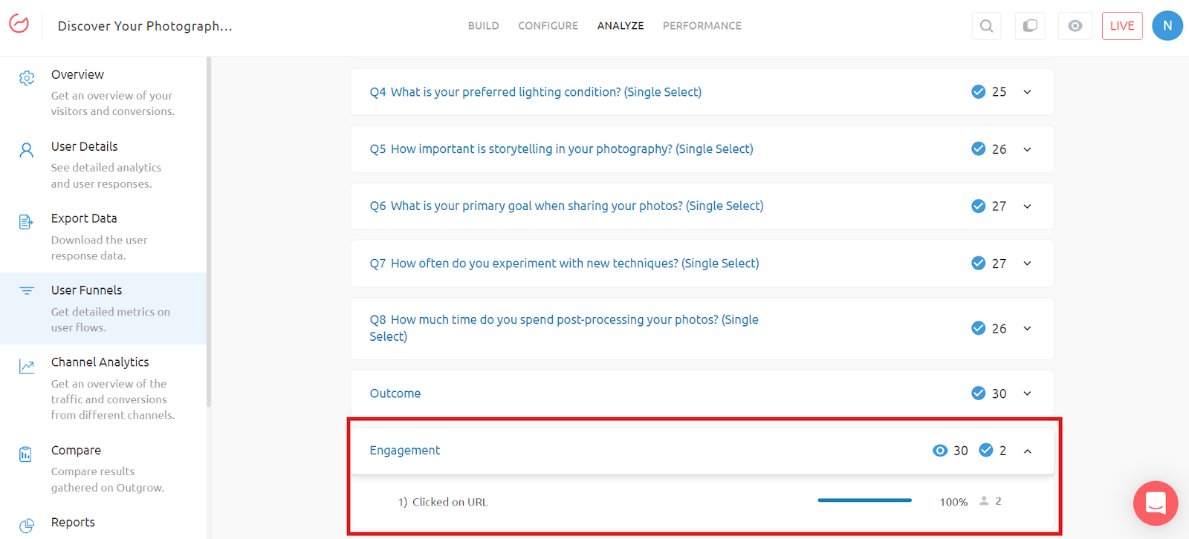Viewport: 1189px width, 539px height.
Task: Click the Export Data document icon
Action: pos(26,222)
